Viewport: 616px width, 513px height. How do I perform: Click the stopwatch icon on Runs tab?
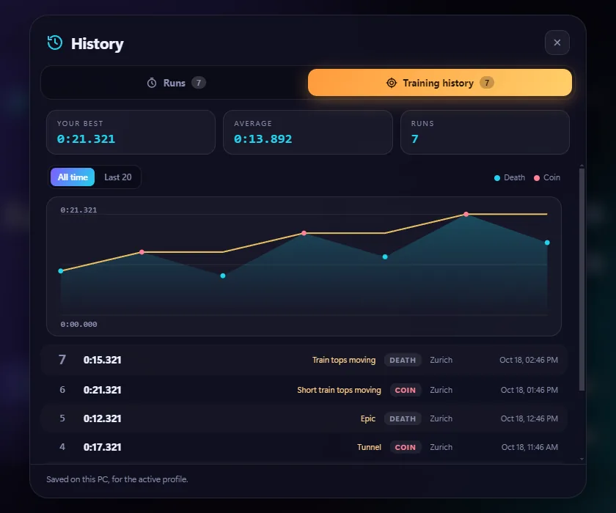[x=152, y=83]
